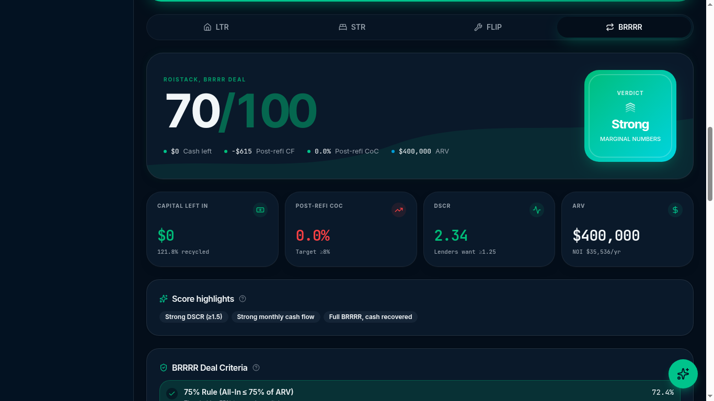714x401 pixels.
Task: Open the FLIP strategy tab
Action: 488,27
